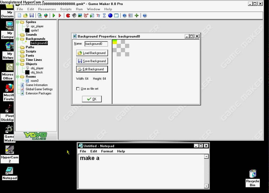
Task: Click the background0 image preview
Action: coord(121,48)
